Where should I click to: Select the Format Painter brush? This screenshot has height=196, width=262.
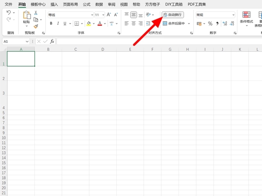point(36,26)
